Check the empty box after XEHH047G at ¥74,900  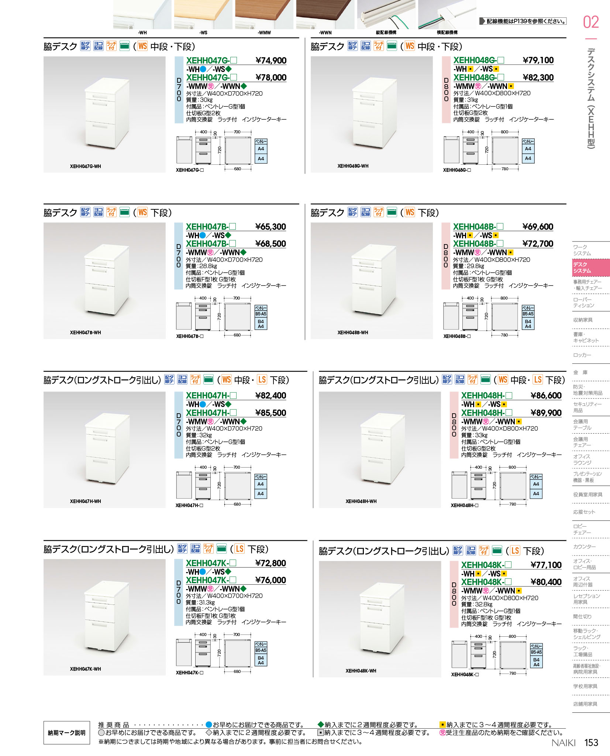[233, 61]
